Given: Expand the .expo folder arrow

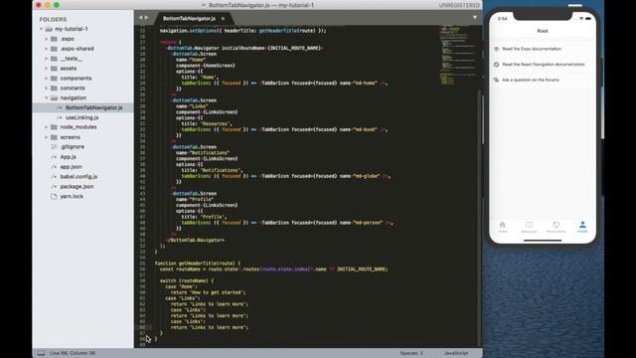Looking at the screenshot, I should 47,39.
